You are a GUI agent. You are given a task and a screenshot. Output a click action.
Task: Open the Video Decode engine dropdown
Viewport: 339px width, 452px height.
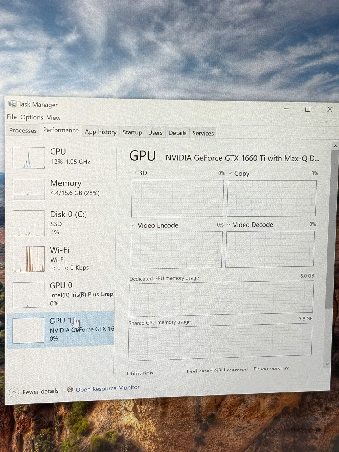point(229,225)
